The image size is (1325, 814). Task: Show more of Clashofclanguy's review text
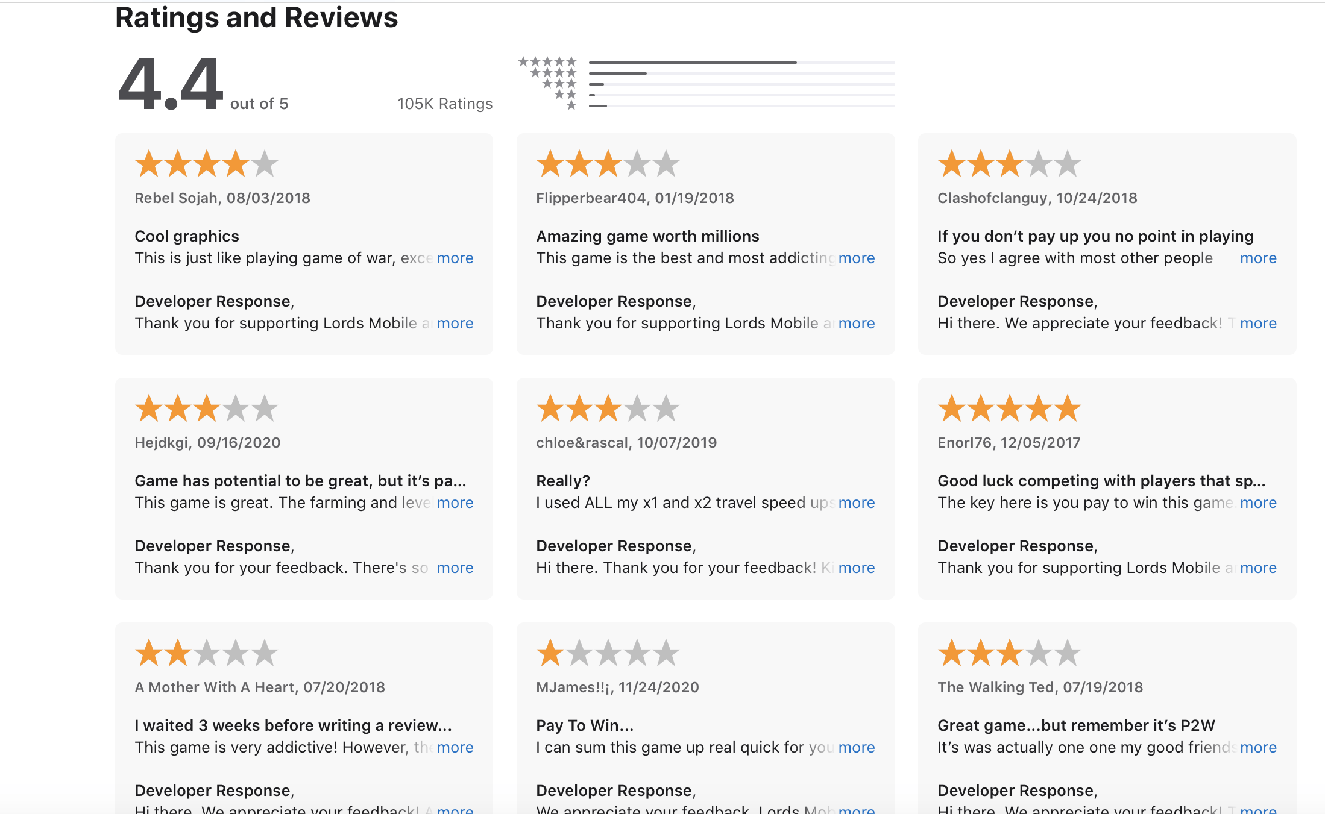click(x=1258, y=258)
